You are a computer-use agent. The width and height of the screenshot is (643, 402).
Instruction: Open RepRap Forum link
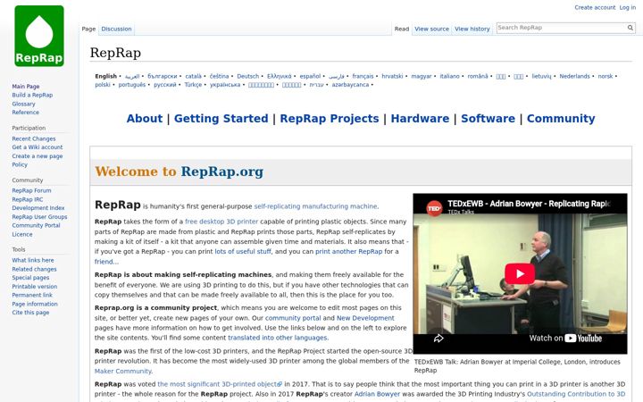tap(31, 191)
